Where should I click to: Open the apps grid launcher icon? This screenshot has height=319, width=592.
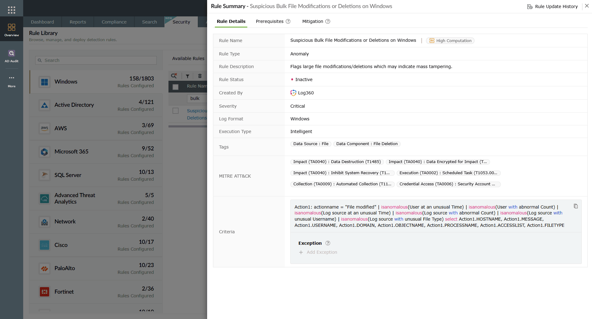point(11,10)
